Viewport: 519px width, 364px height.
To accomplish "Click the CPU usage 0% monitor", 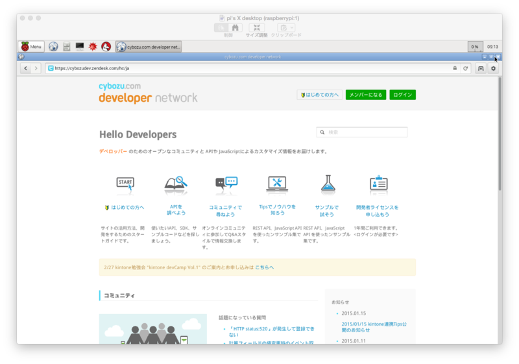I will (475, 47).
